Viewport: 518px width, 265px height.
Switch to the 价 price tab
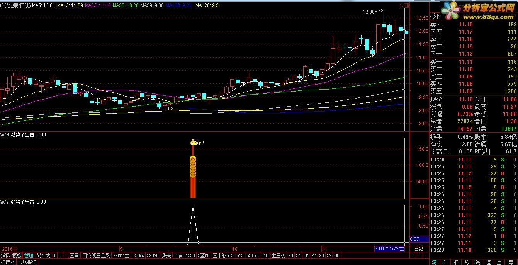(445, 262)
